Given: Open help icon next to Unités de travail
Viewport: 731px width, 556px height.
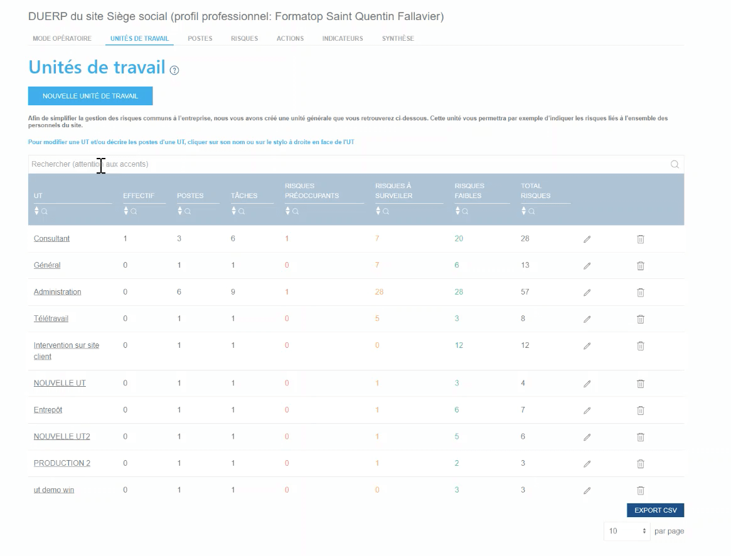Looking at the screenshot, I should pyautogui.click(x=174, y=70).
